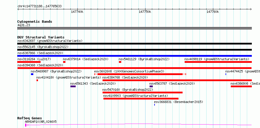Screen dimensions: 260x128
Task: Open esv3602608 (1000GenomesConsortiumPhase3) label
Action: [x=129, y=71]
